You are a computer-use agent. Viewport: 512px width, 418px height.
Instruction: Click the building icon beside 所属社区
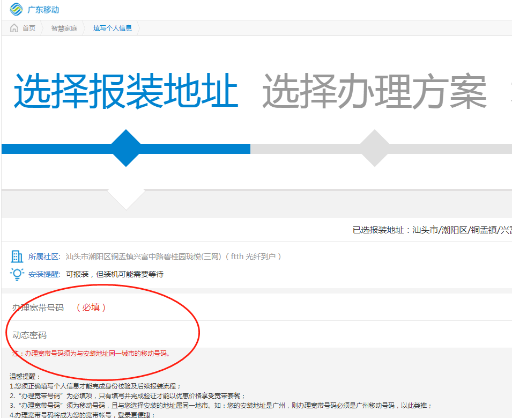click(x=17, y=256)
